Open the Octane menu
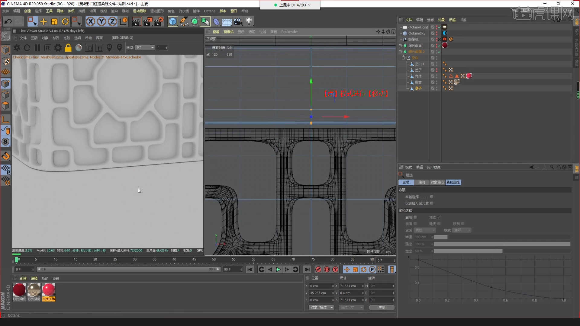This screenshot has height=326, width=580. coord(210,11)
